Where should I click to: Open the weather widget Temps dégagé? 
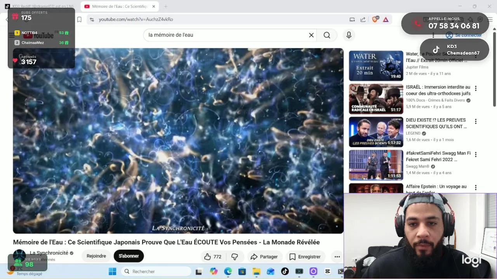coord(25,271)
